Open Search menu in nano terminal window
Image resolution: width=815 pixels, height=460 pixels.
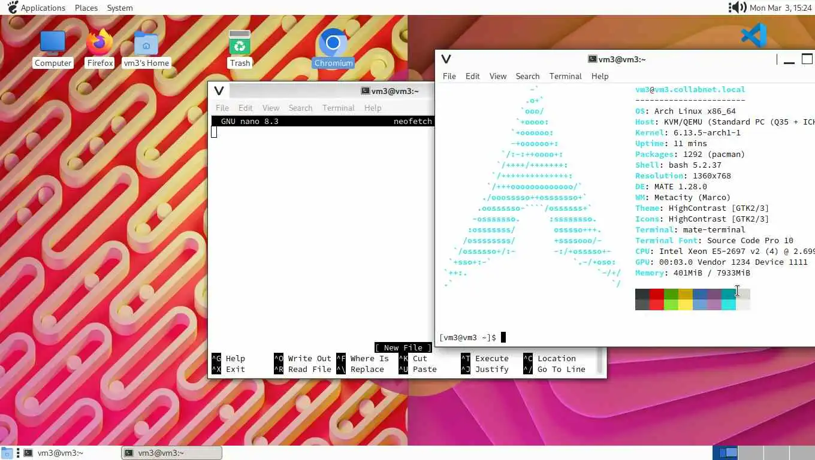300,108
